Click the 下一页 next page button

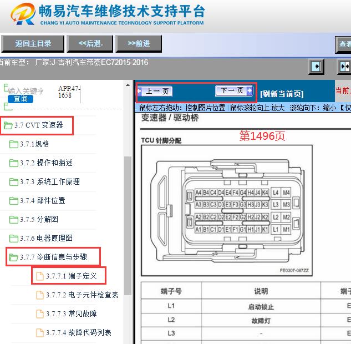pyautogui.click(x=234, y=90)
